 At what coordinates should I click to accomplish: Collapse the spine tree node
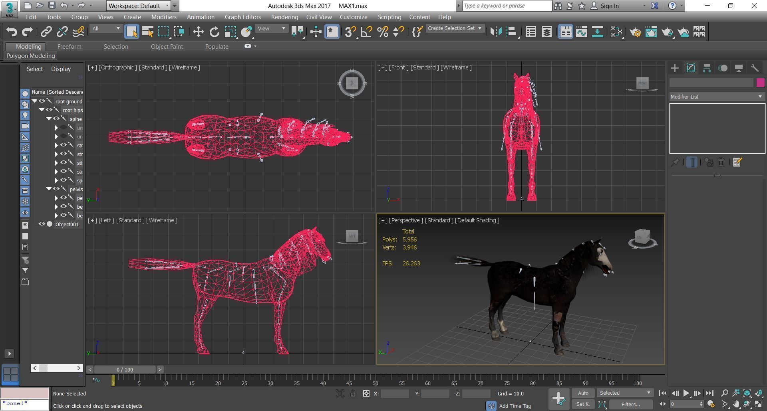[x=49, y=119]
